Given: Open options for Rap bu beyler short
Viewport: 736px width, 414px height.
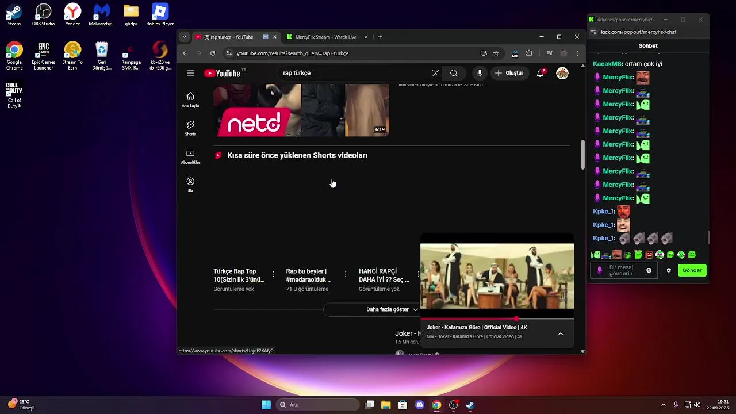Looking at the screenshot, I should click(x=346, y=274).
